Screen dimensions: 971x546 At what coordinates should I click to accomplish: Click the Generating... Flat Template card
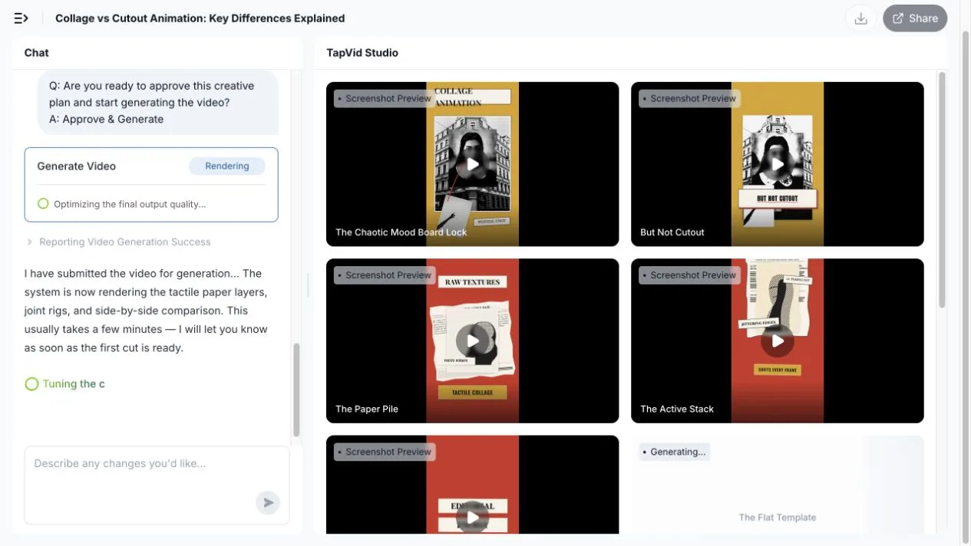[778, 485]
